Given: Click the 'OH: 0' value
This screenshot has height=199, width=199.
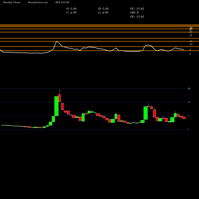Looking at the screenshot, I should click(x=134, y=13).
